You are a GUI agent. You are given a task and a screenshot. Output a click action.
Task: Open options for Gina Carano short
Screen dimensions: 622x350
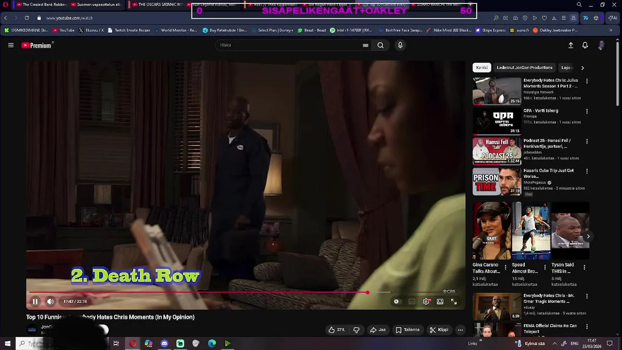[505, 267]
